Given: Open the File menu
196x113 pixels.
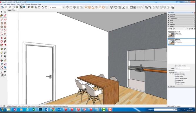Looking at the screenshot, I should 1,4.
